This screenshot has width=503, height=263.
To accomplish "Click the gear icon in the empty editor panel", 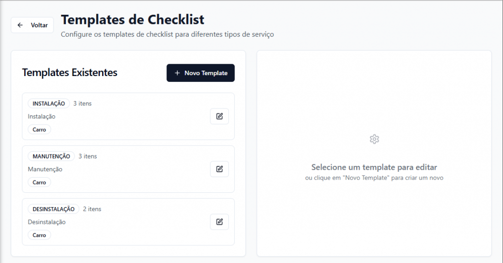I will [x=374, y=139].
